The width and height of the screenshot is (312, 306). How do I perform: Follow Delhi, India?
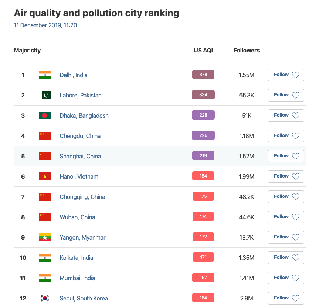(x=286, y=75)
